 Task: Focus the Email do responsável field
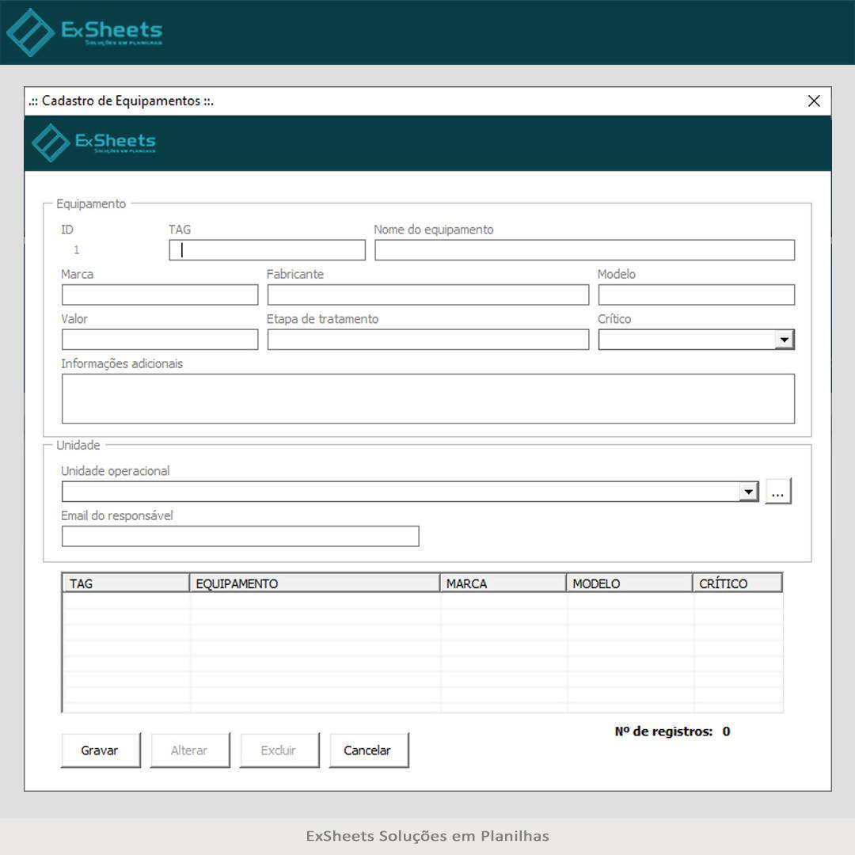click(241, 537)
